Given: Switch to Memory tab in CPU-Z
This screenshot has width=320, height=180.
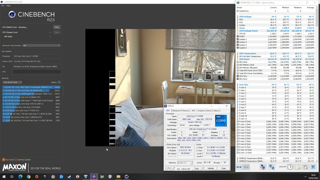Looking at the screenshot, I should (186, 110).
